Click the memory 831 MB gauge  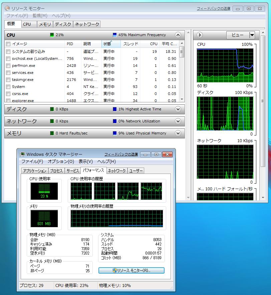tap(44, 218)
